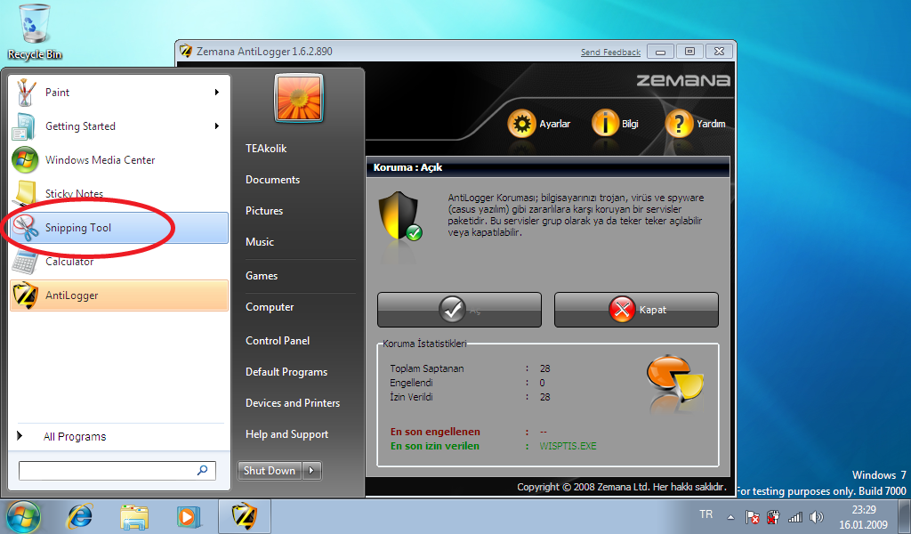Open Music library
This screenshot has width=911, height=534.
coord(260,242)
